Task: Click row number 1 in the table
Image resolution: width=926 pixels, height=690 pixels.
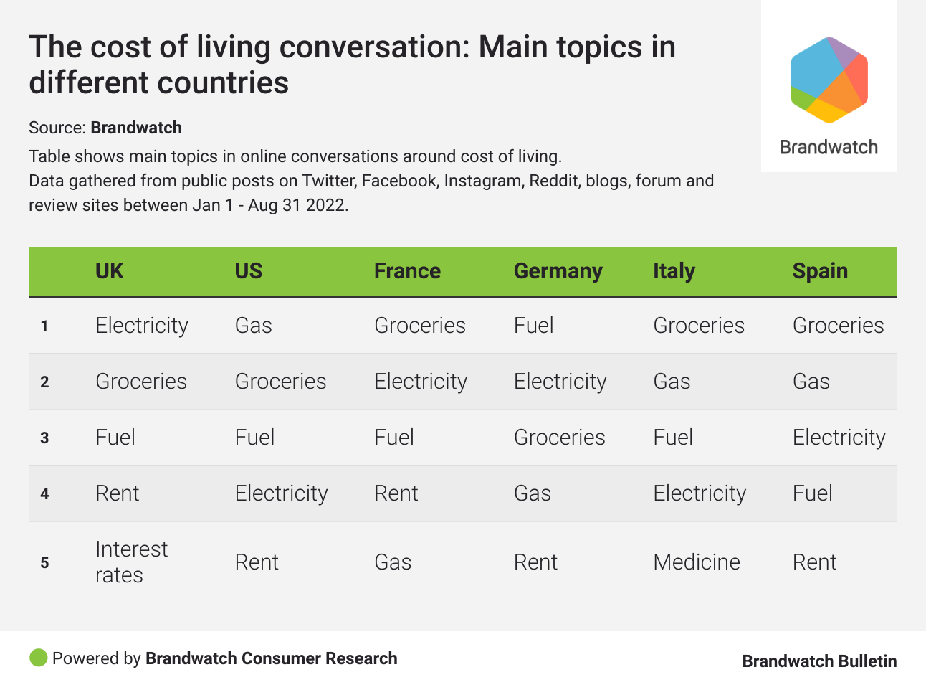Action: click(x=44, y=326)
